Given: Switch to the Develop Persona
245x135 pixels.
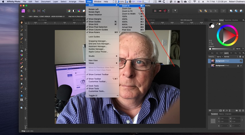Looking at the screenshot, I should point(34,11).
